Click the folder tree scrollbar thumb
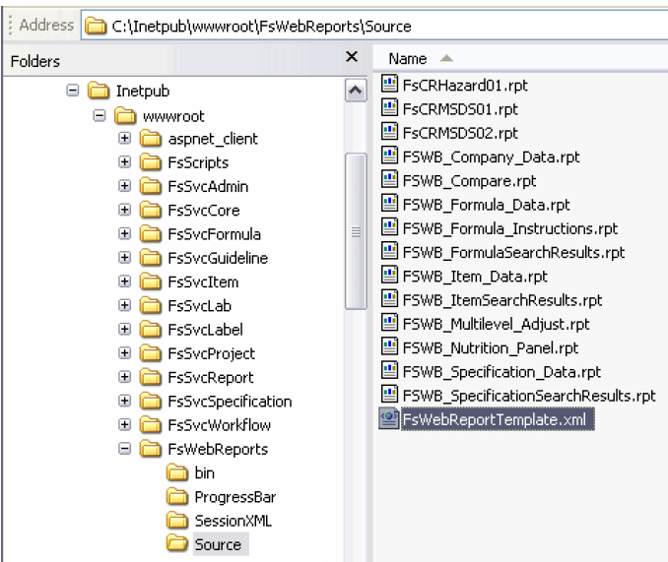 pos(356,231)
